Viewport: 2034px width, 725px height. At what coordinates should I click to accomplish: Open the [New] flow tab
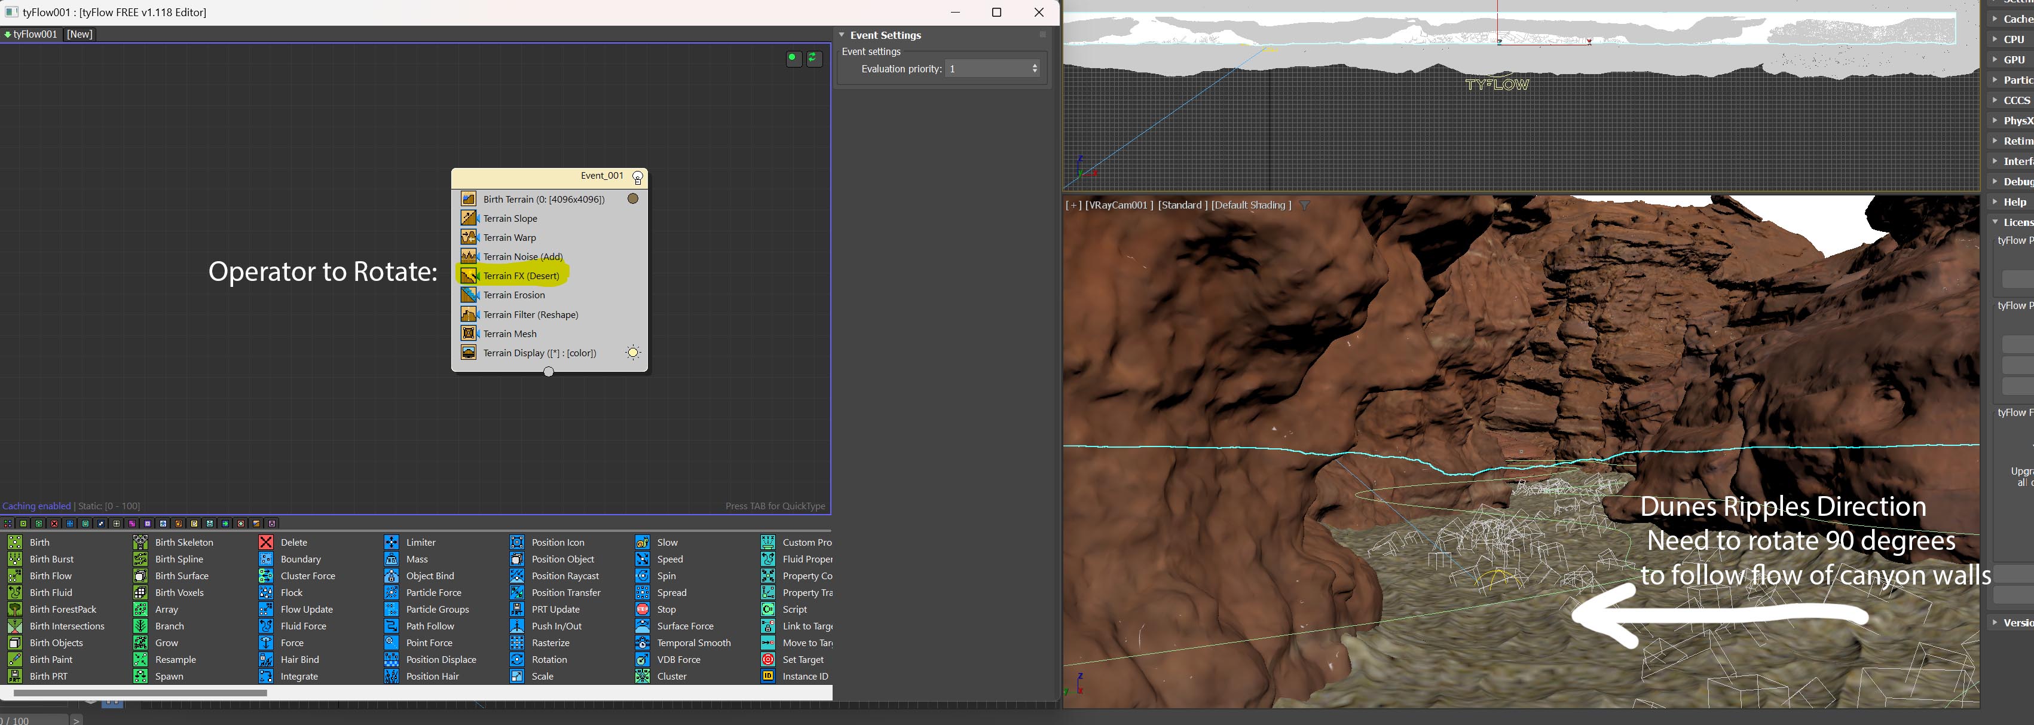(79, 34)
